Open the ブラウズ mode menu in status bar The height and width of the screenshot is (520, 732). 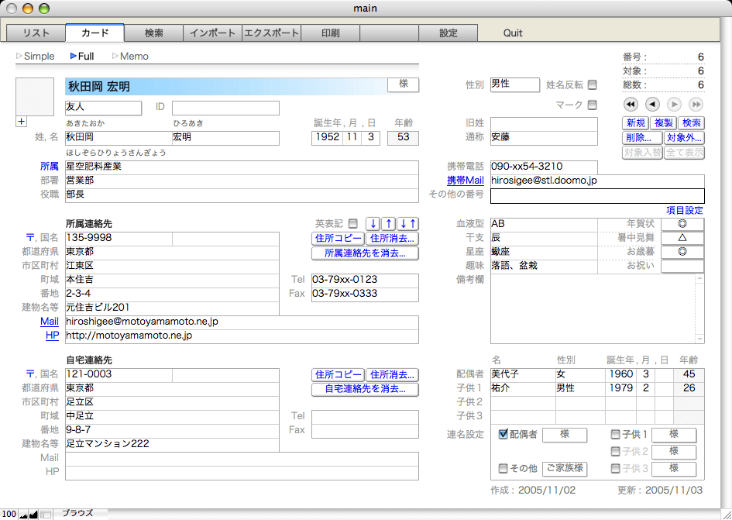coord(77,513)
